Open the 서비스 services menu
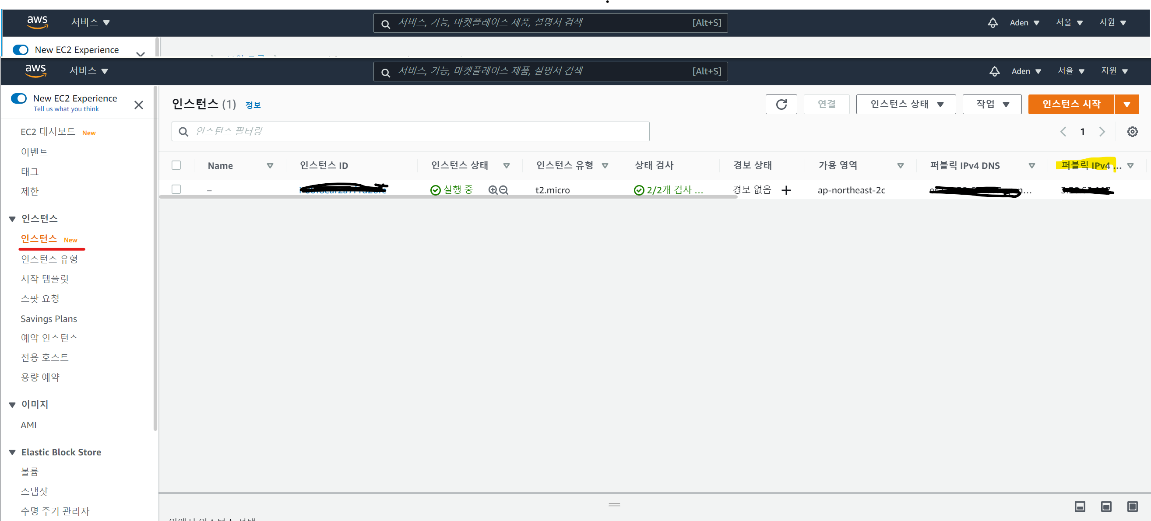 tap(89, 71)
